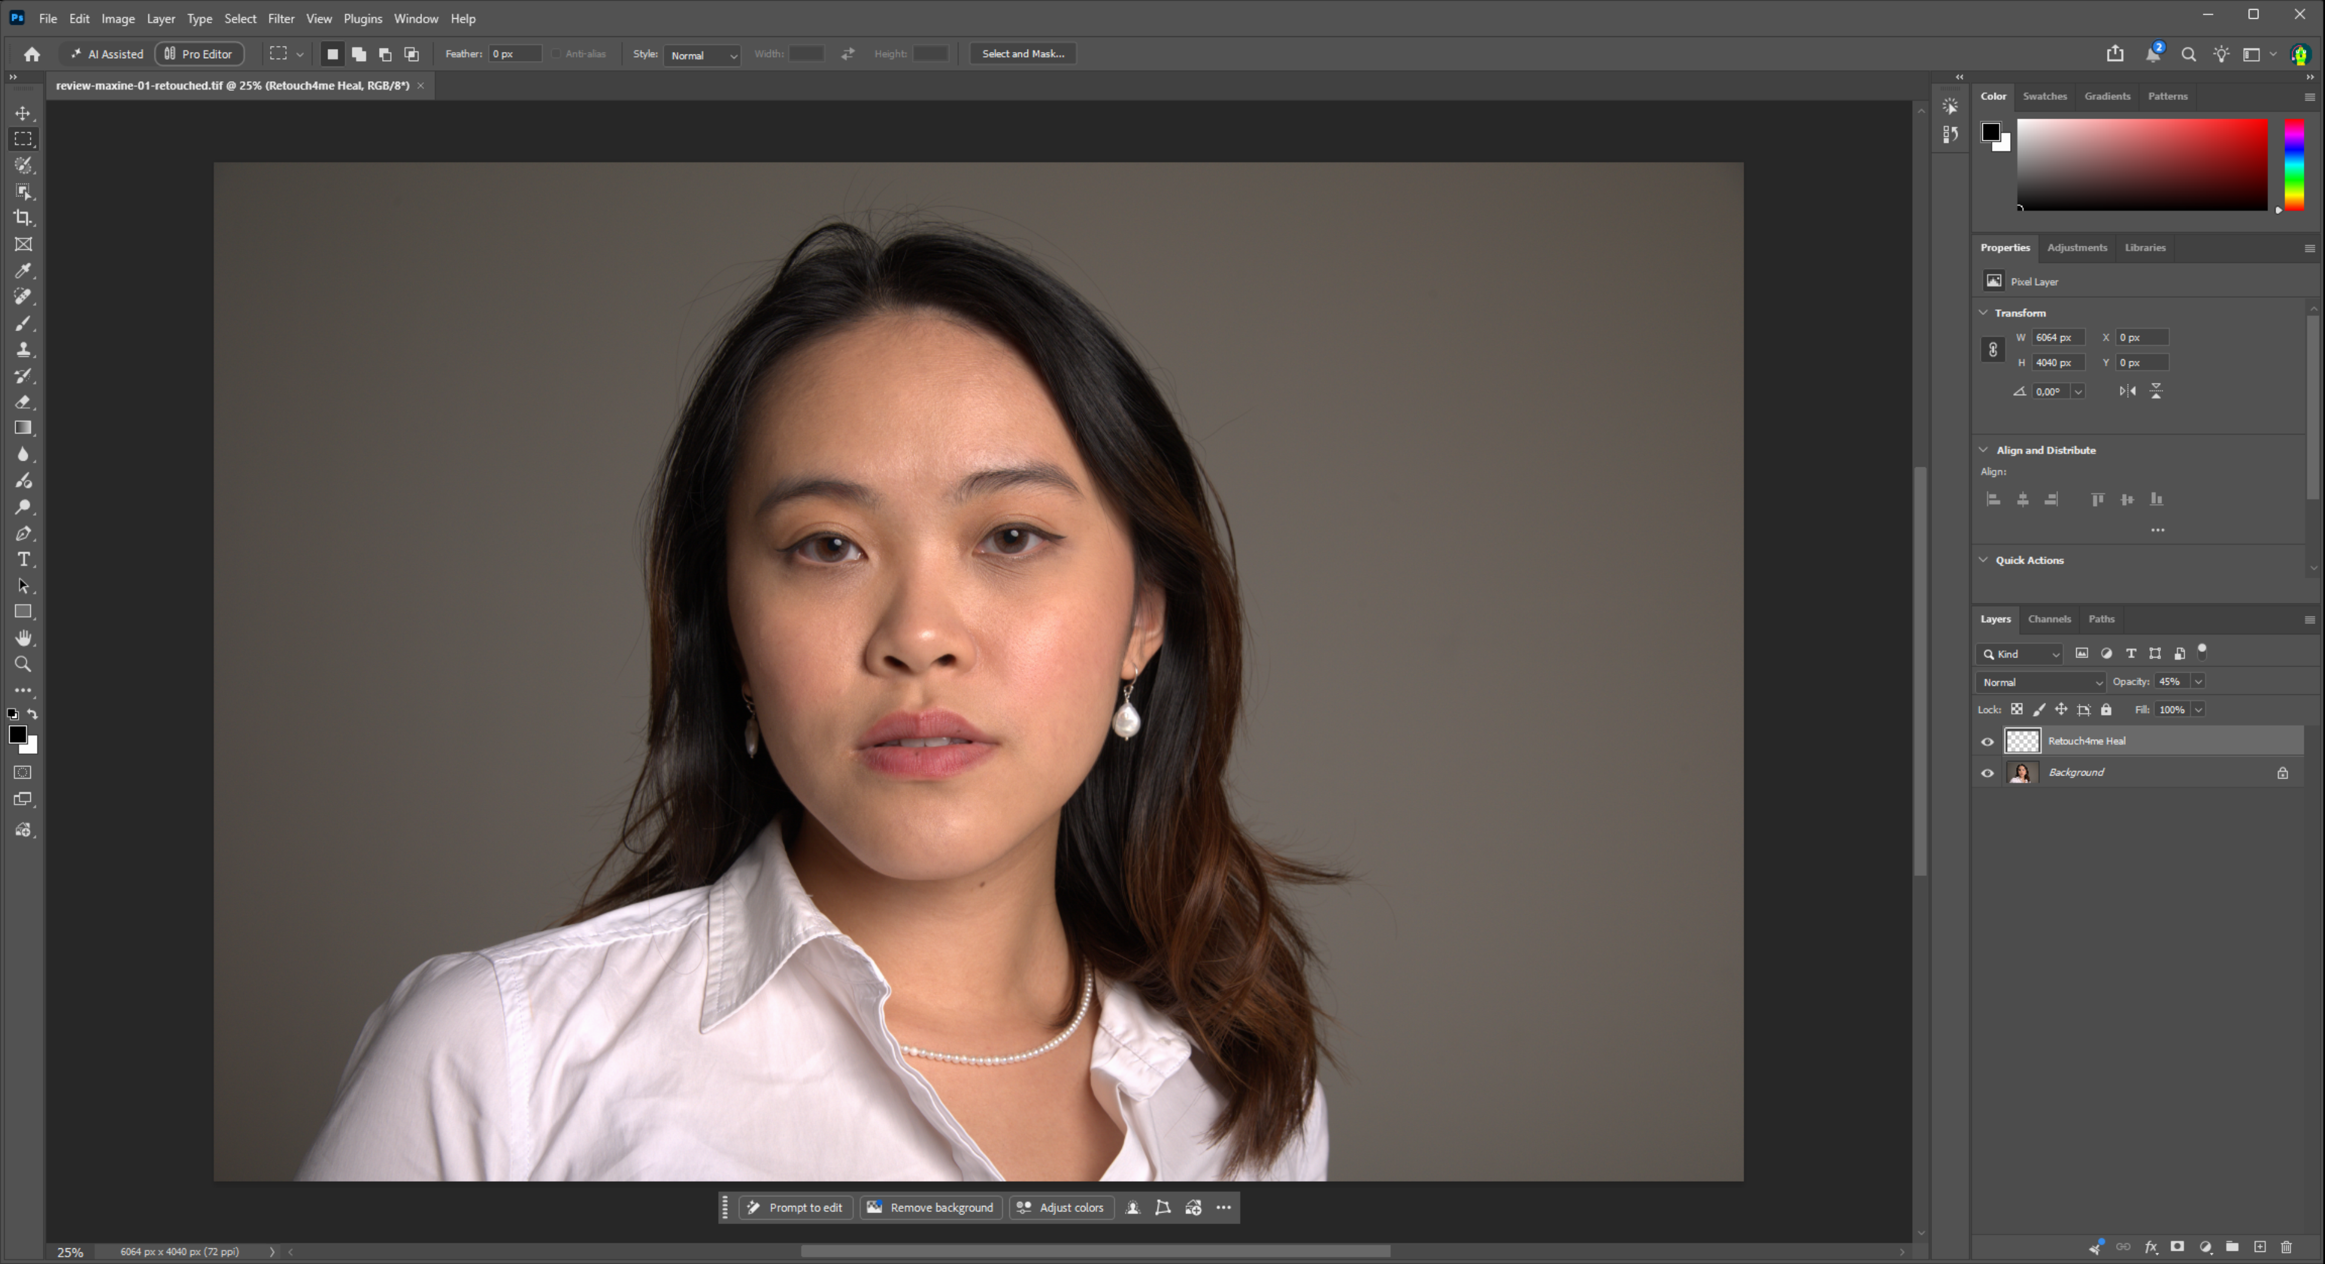
Task: Open the layer blend mode dropdown
Action: 2040,682
